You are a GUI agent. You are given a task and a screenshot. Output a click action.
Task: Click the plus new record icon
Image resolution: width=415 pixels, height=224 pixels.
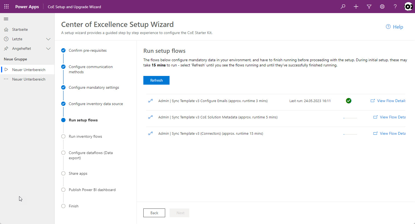[x=356, y=7]
